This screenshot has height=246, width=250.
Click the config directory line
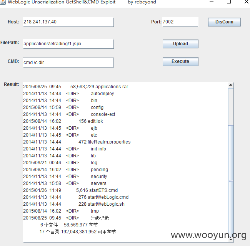click(63, 107)
